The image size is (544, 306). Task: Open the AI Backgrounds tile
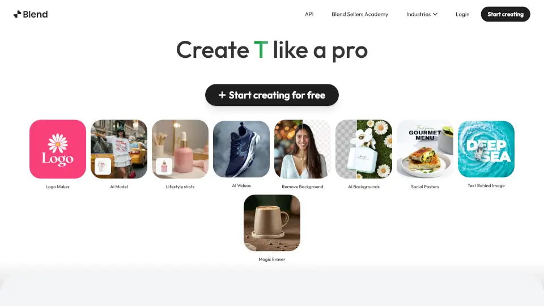pos(364,149)
